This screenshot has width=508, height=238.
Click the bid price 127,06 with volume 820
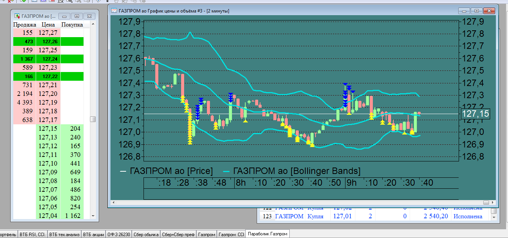[x=48, y=198]
